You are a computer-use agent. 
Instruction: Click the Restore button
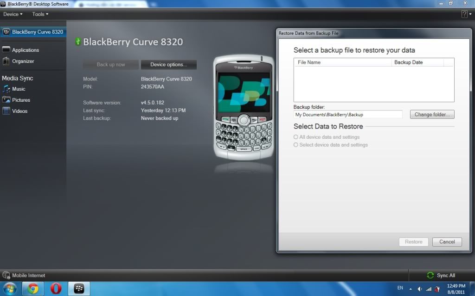click(x=413, y=242)
